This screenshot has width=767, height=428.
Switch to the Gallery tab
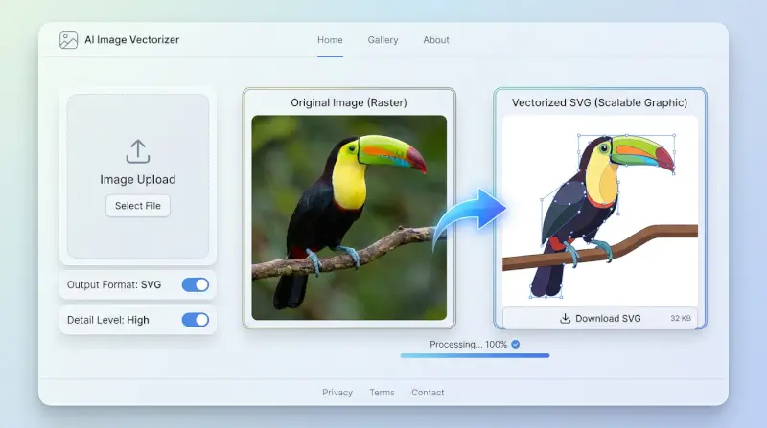coord(383,40)
